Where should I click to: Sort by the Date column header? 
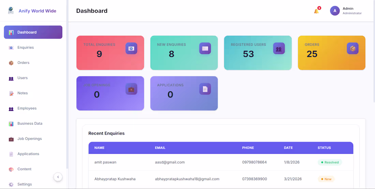288,148
